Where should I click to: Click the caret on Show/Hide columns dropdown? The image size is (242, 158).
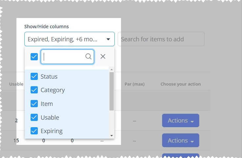(x=109, y=39)
